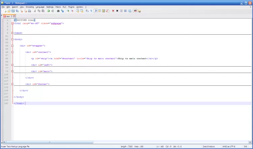This screenshot has height=149, width=253.
Task: Expand the folded head tag block
Action: tap(12, 33)
